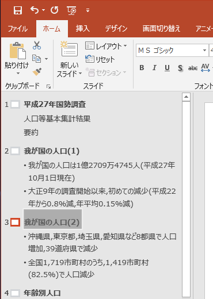This screenshot has width=213, height=299.
Task: Open the アニメーション tab
Action: (x=204, y=29)
